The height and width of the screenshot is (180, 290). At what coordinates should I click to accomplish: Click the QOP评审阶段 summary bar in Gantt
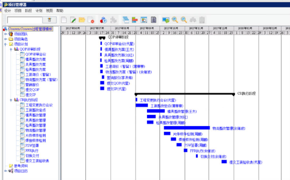(x=102, y=38)
